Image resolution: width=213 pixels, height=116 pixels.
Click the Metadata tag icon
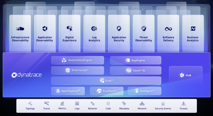124,103
